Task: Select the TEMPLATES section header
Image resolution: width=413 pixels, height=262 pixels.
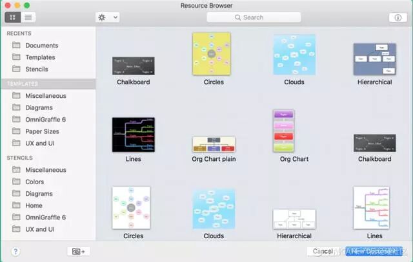Action: pyautogui.click(x=48, y=84)
